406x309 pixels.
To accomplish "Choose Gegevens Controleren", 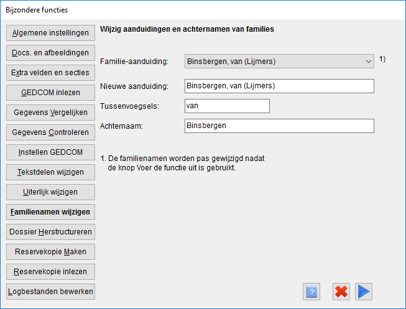I will click(x=50, y=132).
